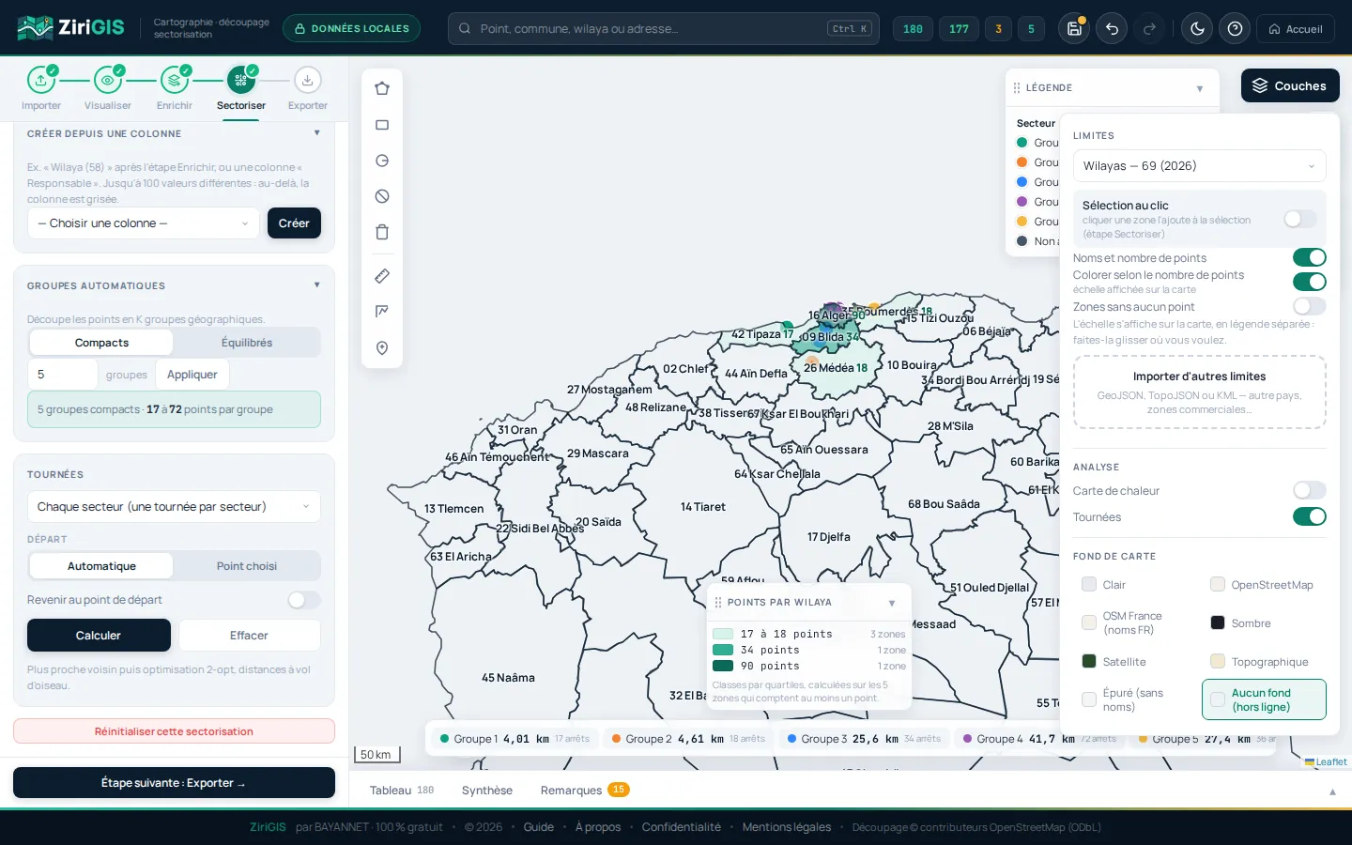Open the Remarques tab
Viewport: 1352px width, 845px height.
584,791
